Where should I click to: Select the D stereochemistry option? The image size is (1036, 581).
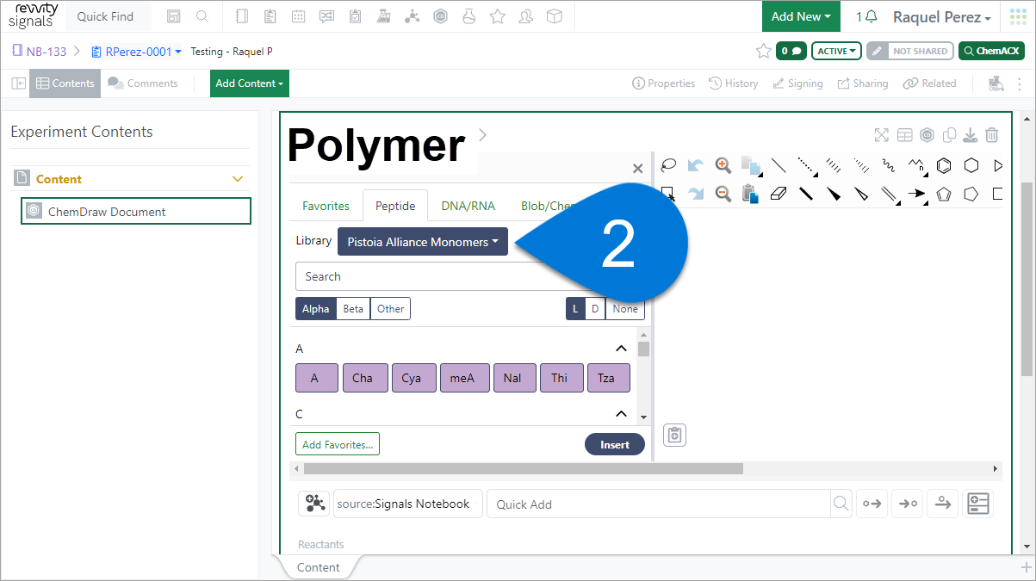[x=595, y=309]
